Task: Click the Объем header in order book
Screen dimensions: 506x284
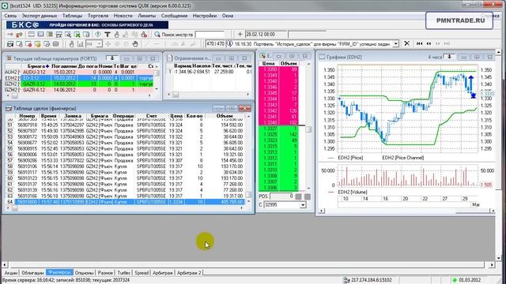Action: 288,63
